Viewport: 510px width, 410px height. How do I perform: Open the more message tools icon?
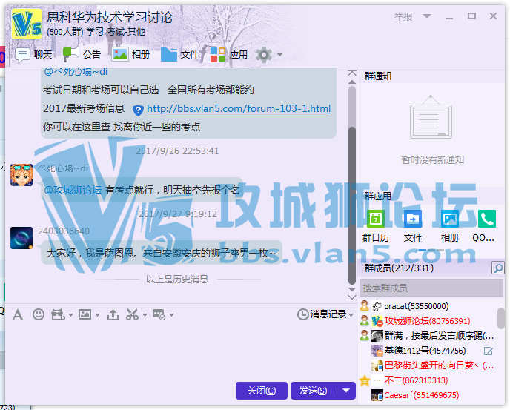pyautogui.click(x=159, y=314)
